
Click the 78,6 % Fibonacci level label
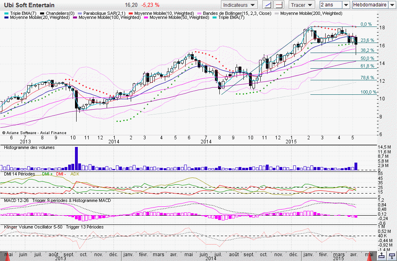pyautogui.click(x=367, y=77)
